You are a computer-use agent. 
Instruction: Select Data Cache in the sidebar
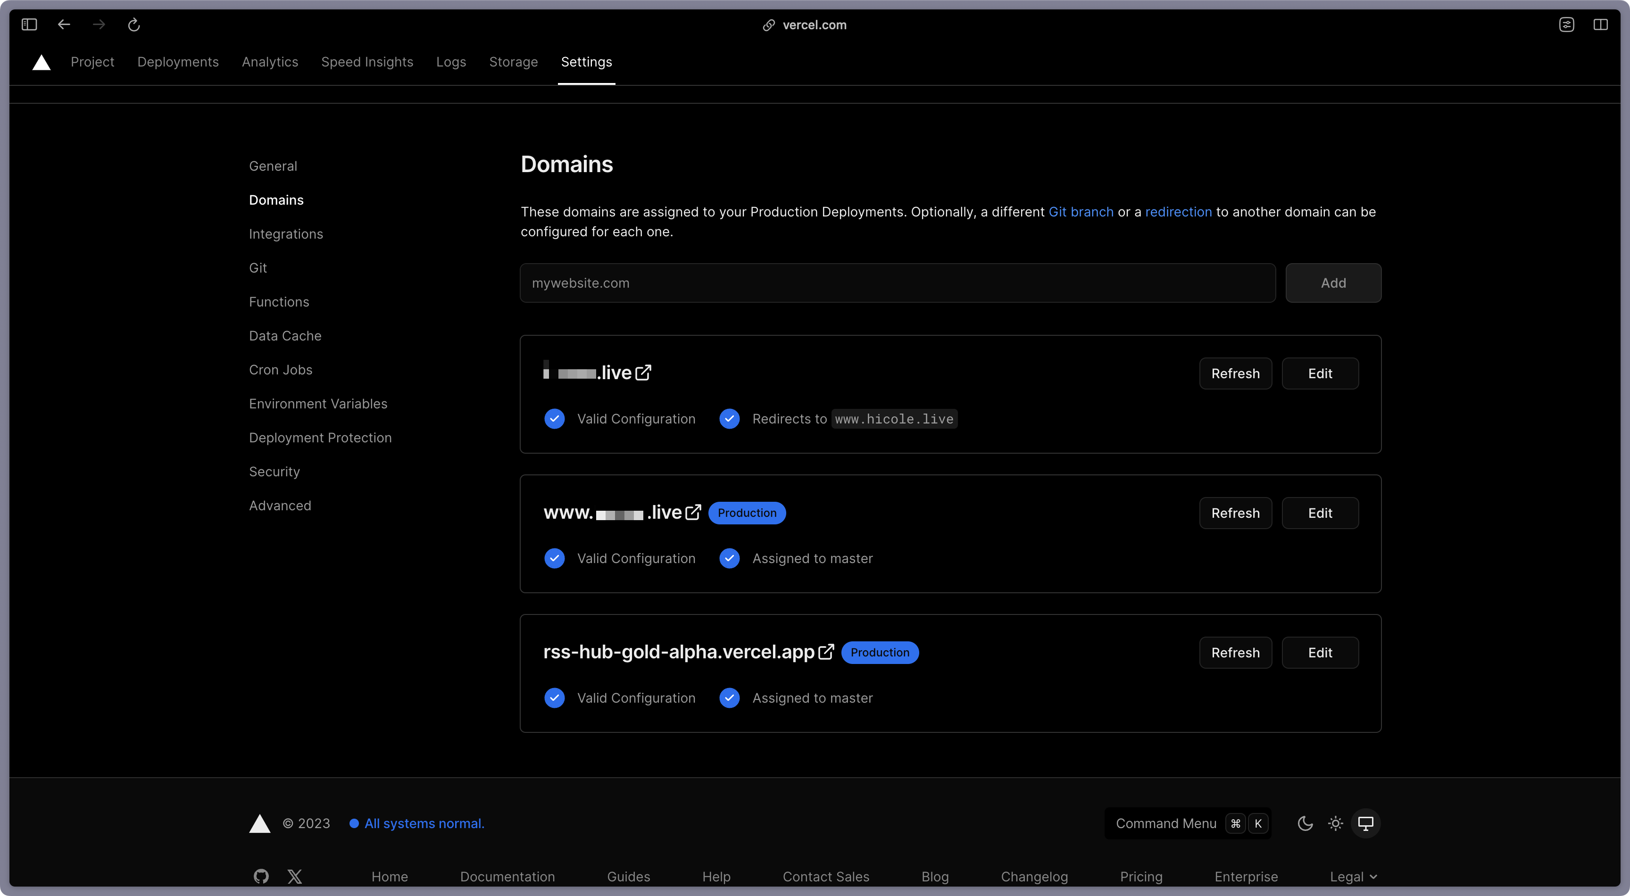click(285, 336)
